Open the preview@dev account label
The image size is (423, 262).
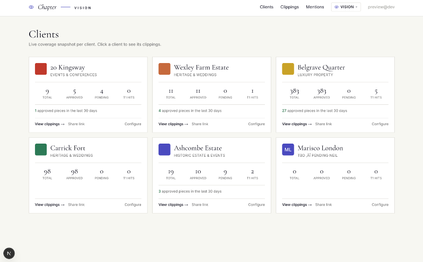(x=381, y=7)
